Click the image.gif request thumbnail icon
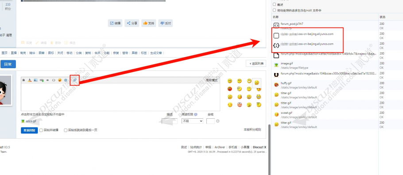 click(276, 65)
